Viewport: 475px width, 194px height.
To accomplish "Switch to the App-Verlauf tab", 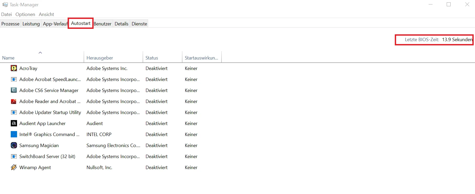I will pos(55,24).
